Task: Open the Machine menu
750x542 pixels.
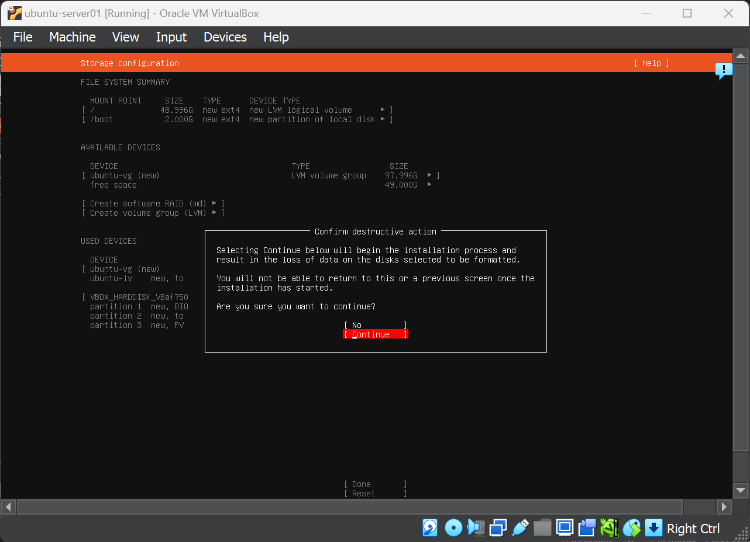Action: 73,37
